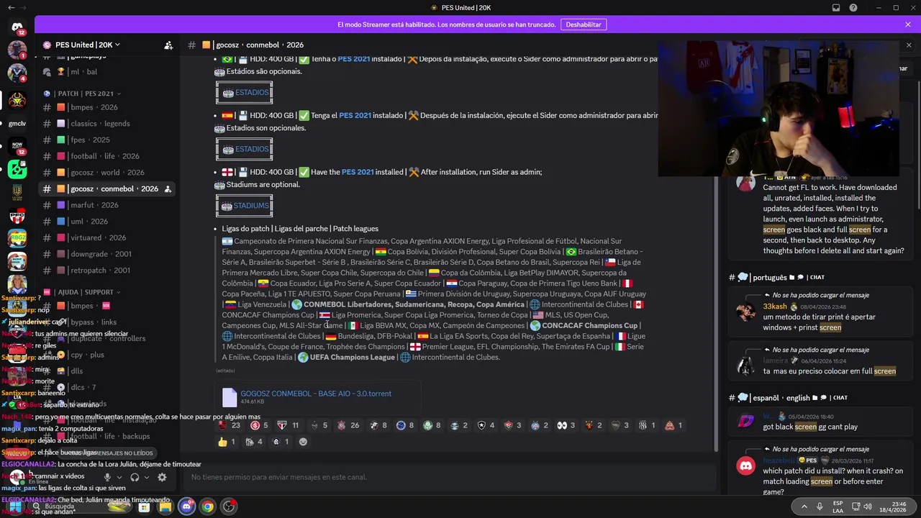Click the torrent file attachment icon
Image resolution: width=921 pixels, height=518 pixels.
pyautogui.click(x=230, y=397)
